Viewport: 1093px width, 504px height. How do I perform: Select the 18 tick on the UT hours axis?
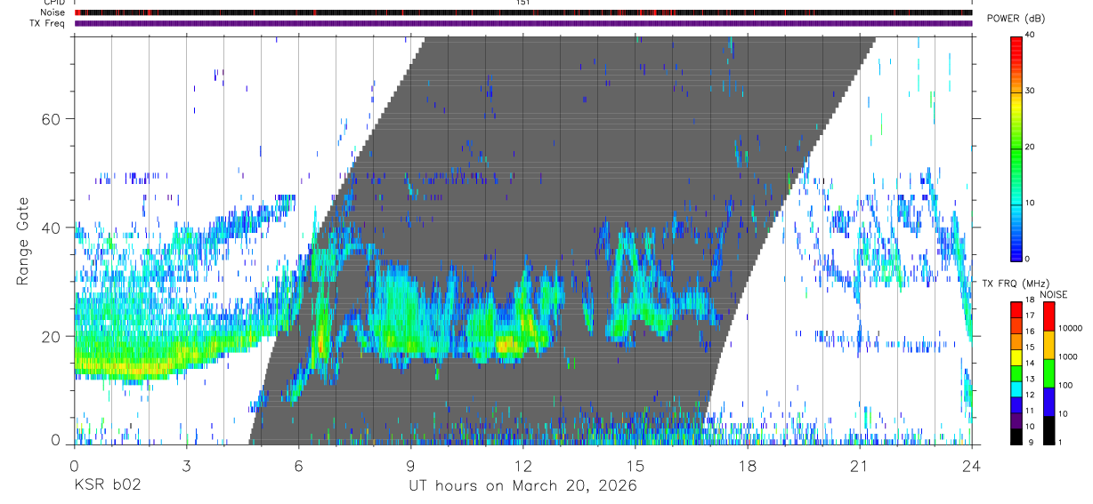click(x=748, y=466)
